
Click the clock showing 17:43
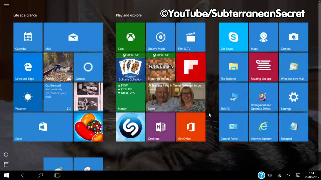312,173
